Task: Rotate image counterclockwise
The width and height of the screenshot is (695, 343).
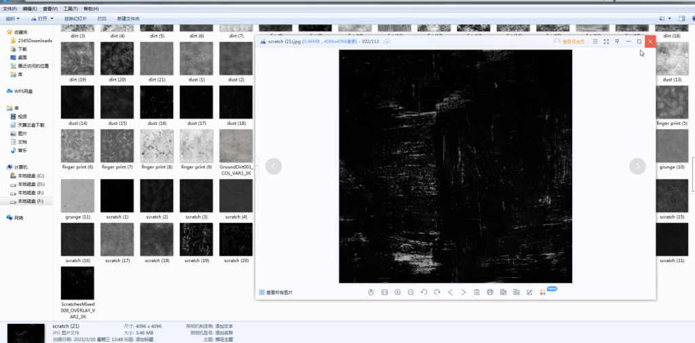Action: click(x=424, y=292)
